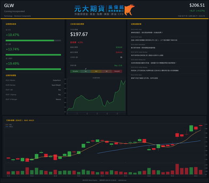Click the tallest red volume bar
This screenshot has width=209, height=183.
pos(177,169)
